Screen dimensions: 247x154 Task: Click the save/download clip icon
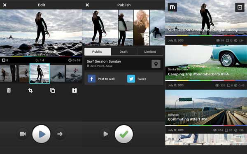75,90
